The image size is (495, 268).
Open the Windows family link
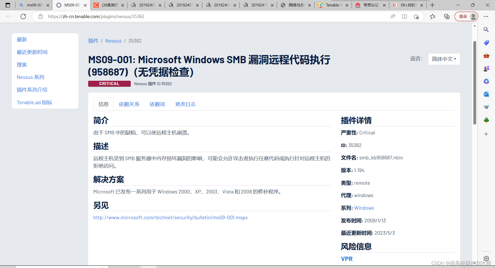(364, 208)
